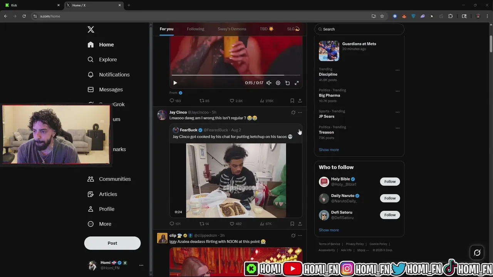Switch to Sway's Demons tab
The width and height of the screenshot is (493, 277).
point(232,29)
